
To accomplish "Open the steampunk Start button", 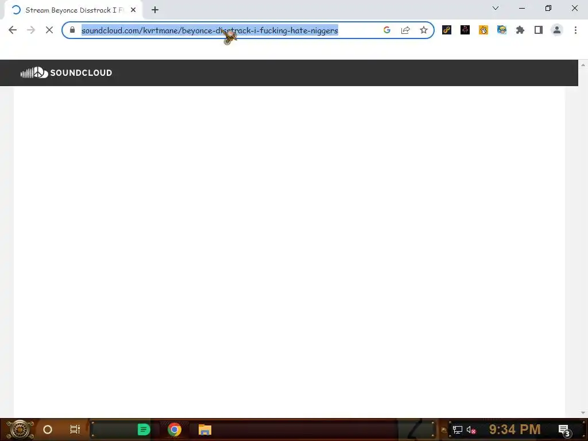I will coord(20,430).
